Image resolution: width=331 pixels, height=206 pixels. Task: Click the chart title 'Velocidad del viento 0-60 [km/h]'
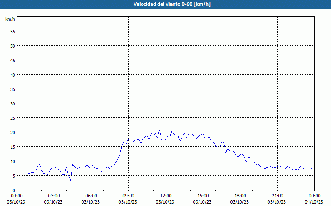[172, 4]
